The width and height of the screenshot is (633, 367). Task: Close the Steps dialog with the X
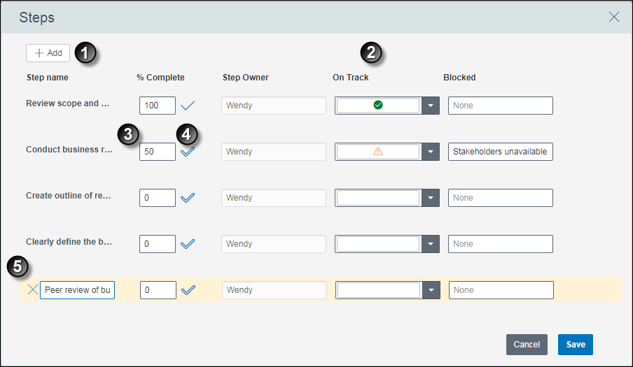(x=613, y=17)
